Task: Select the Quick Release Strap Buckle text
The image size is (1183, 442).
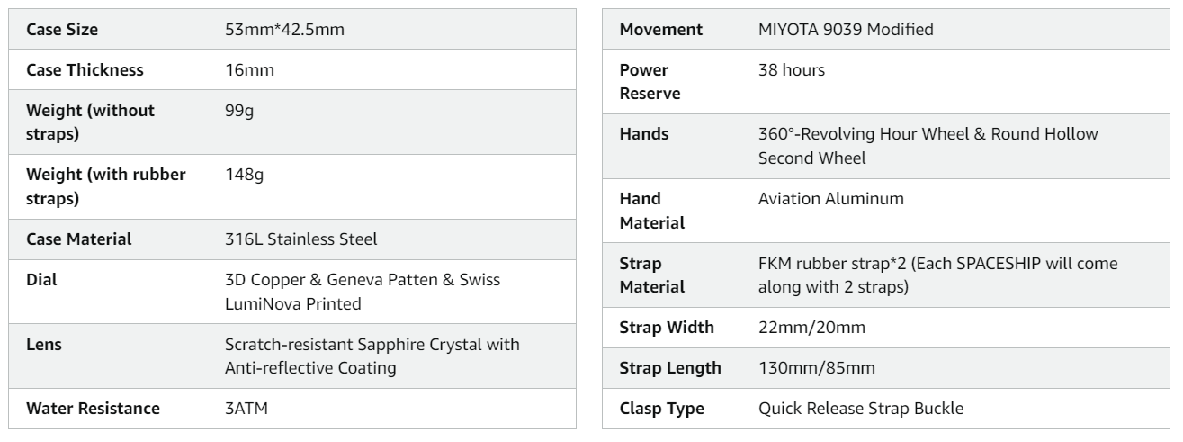Action: click(861, 409)
